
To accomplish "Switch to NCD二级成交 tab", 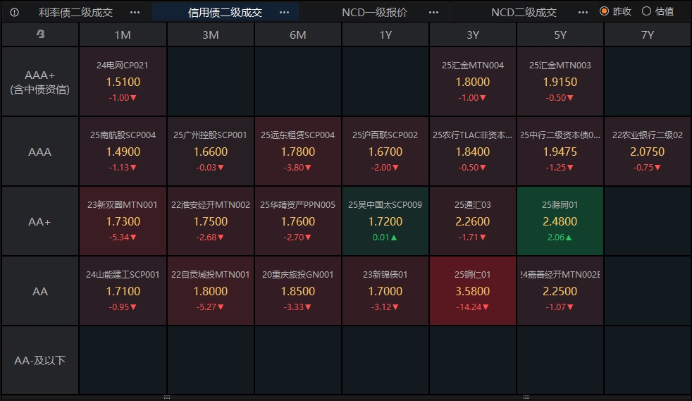I will coord(524,12).
